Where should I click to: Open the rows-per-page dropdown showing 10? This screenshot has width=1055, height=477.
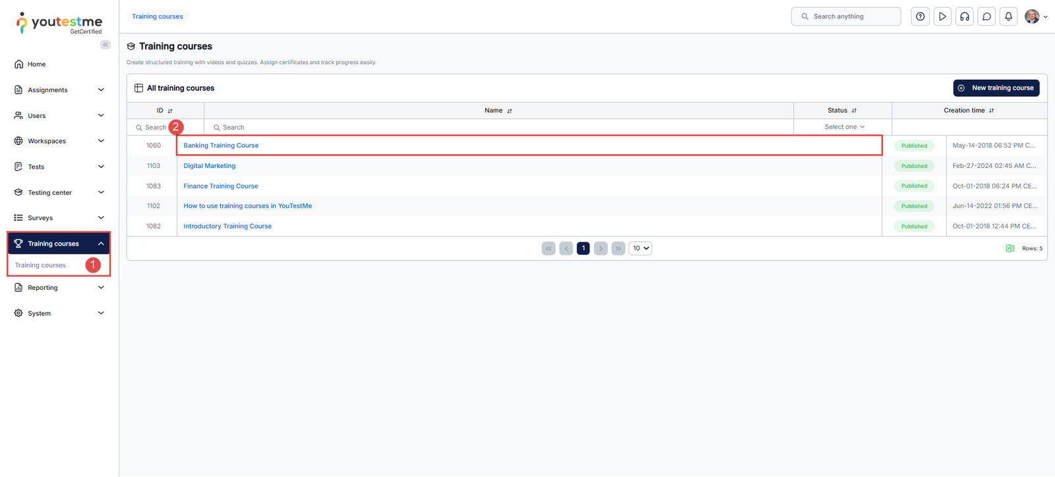(640, 248)
